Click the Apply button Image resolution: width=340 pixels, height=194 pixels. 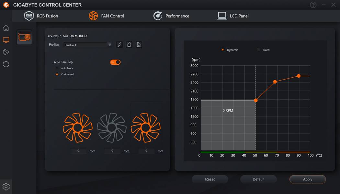point(308,179)
